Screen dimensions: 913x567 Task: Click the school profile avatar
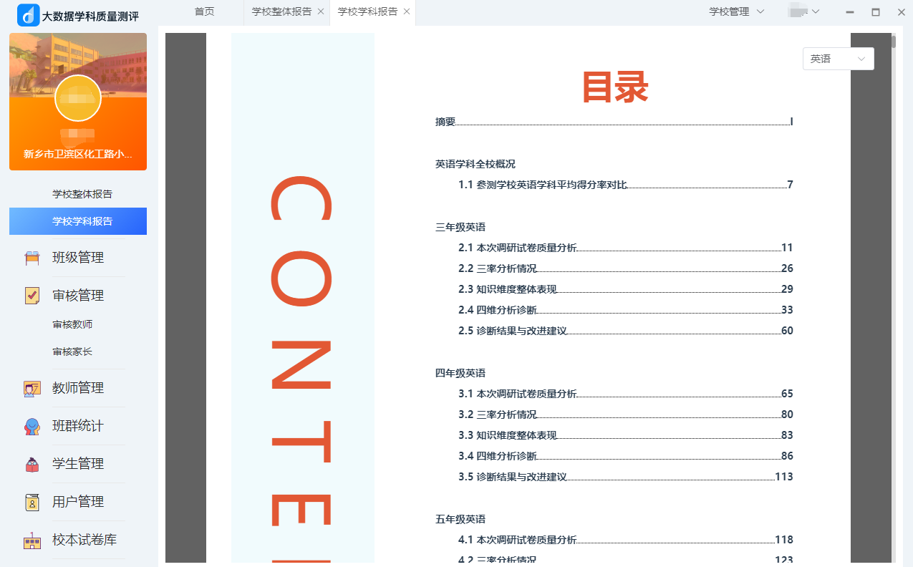pos(77,98)
